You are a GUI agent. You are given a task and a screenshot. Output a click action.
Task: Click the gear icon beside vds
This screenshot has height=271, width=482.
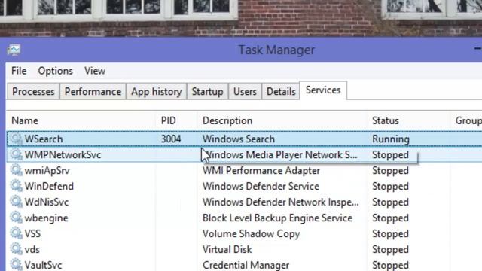pyautogui.click(x=16, y=249)
